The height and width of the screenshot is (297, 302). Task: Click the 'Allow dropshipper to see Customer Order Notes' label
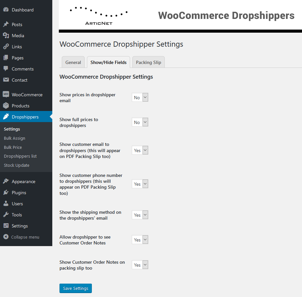click(x=85, y=240)
